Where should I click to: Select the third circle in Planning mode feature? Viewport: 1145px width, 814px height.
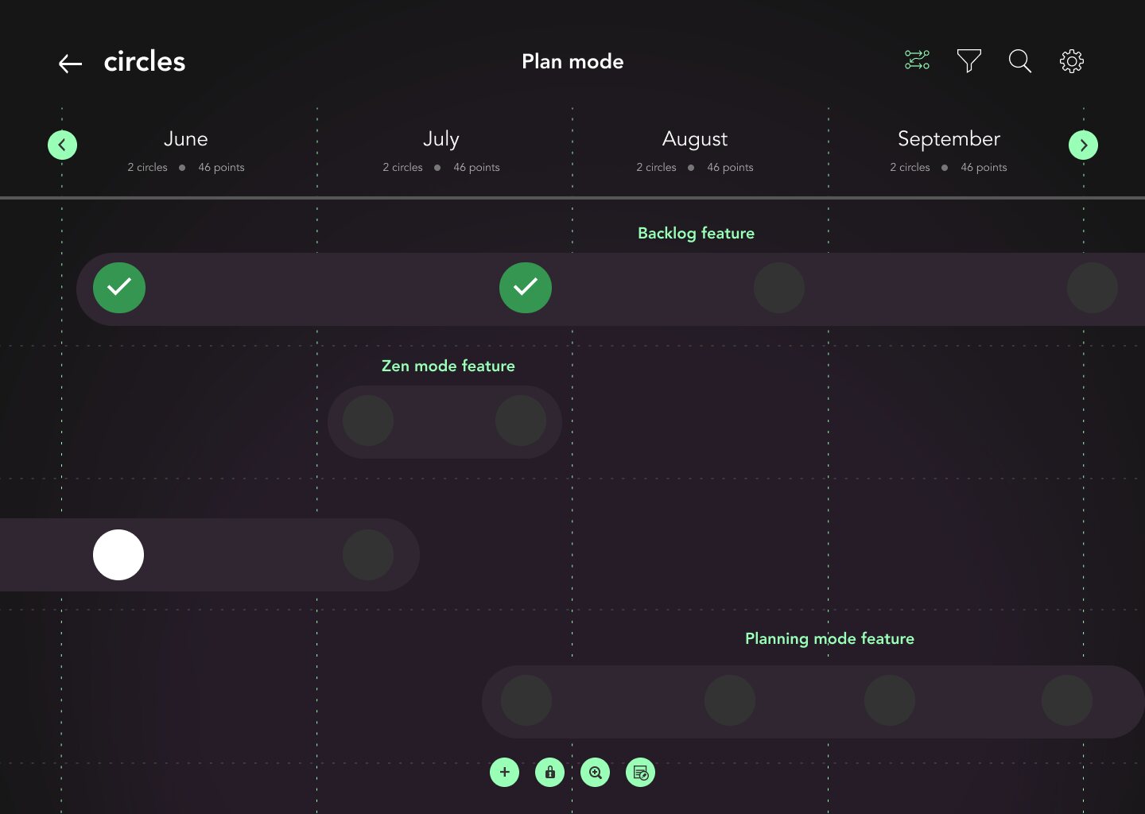[890, 700]
